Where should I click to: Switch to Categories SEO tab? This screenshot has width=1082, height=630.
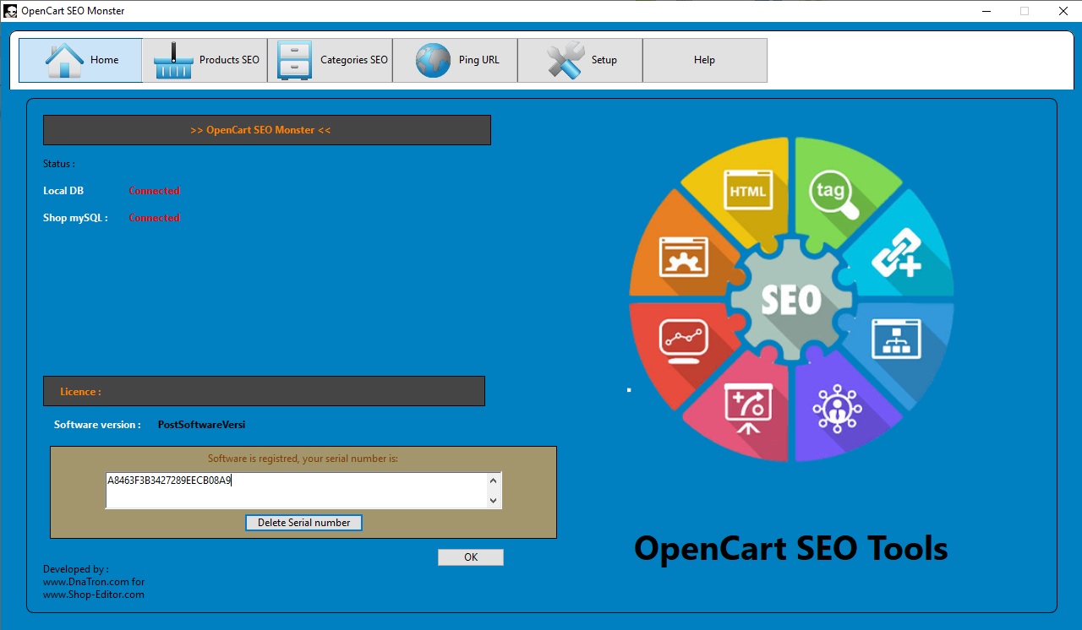click(330, 60)
